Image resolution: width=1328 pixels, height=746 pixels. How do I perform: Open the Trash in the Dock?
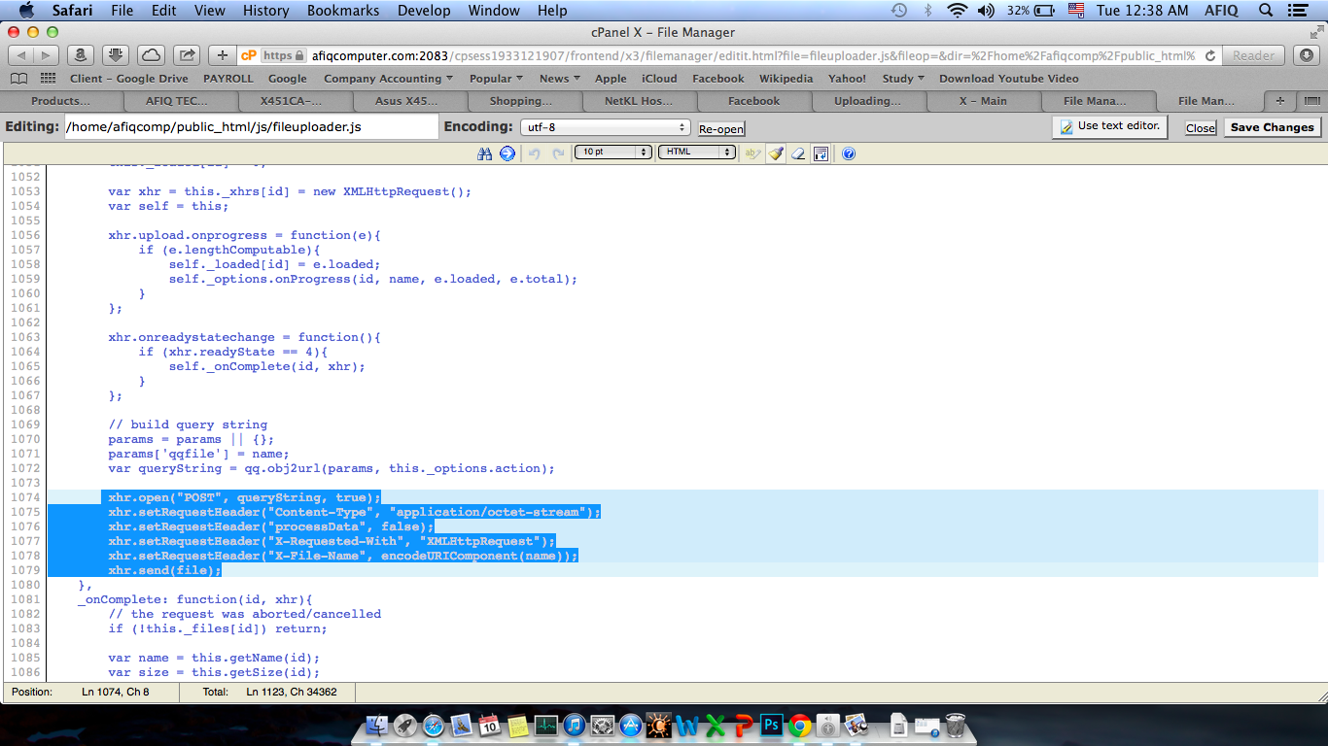956,725
